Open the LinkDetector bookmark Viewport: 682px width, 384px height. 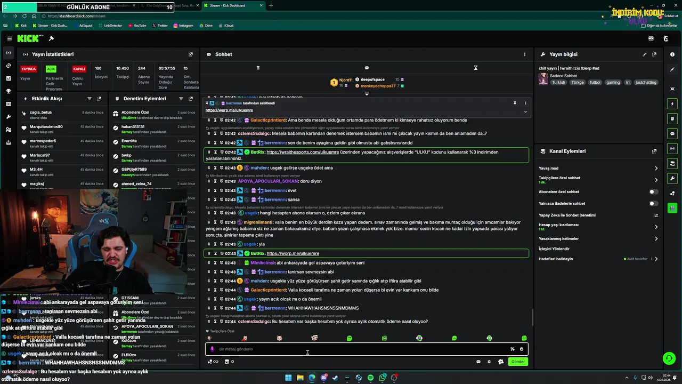(110, 26)
